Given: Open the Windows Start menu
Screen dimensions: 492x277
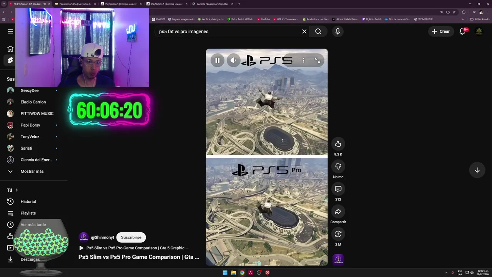Looking at the screenshot, I should [225, 273].
